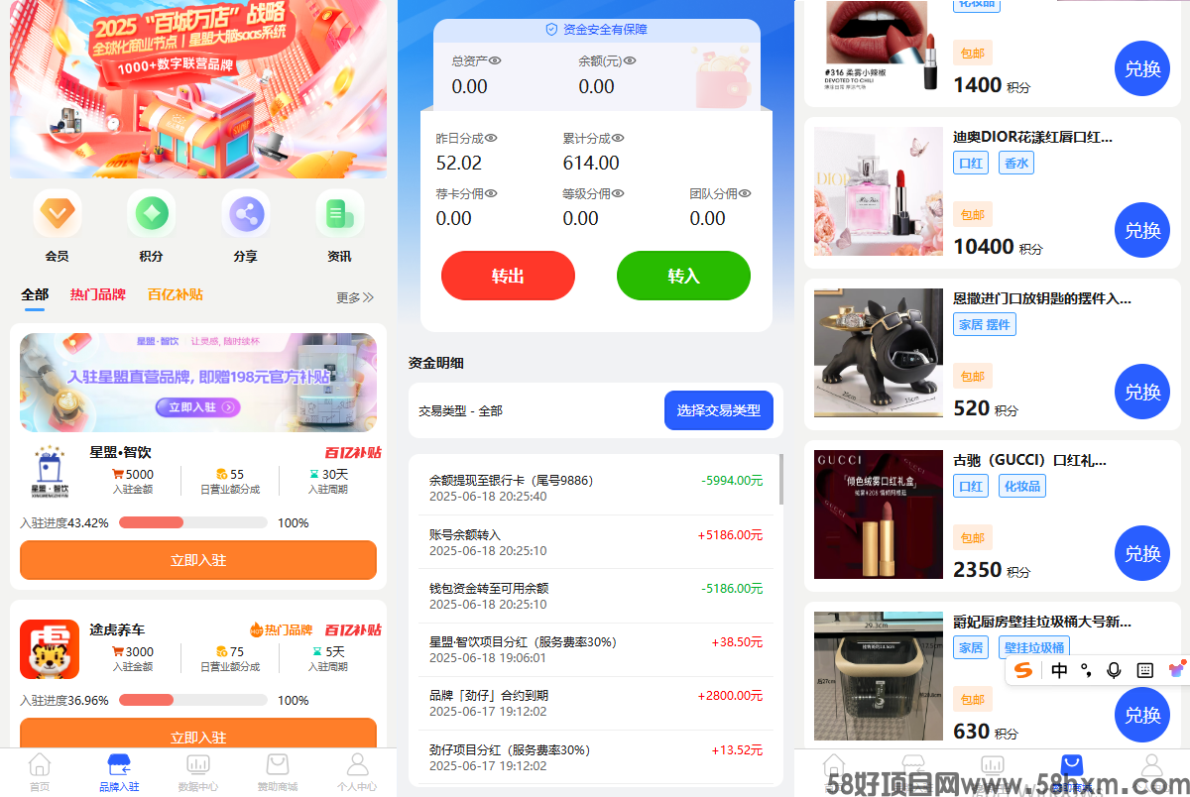Image resolution: width=1190 pixels, height=797 pixels.
Task: Click 兑换 for the 520 积分 ornament
Action: [1142, 392]
